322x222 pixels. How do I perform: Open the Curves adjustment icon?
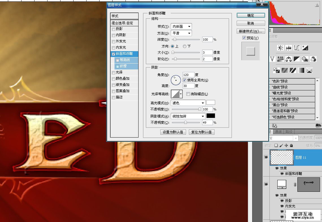[x=297, y=48]
